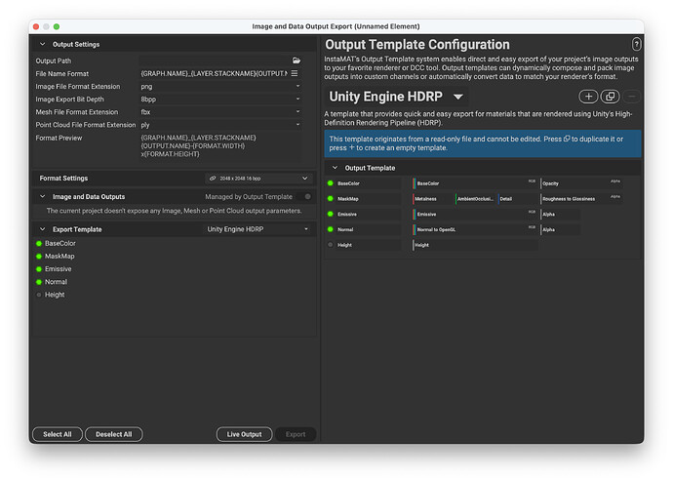This screenshot has height=482, width=673.
Task: Toggle MaskMap row in Output Template panel
Action: (x=330, y=199)
